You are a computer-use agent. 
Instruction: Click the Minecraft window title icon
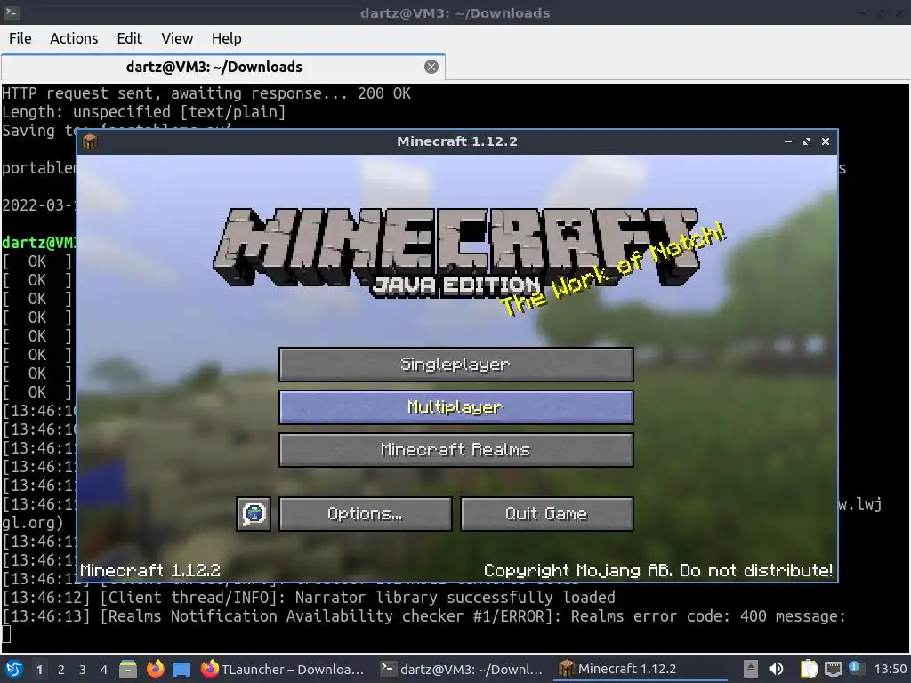tap(90, 141)
